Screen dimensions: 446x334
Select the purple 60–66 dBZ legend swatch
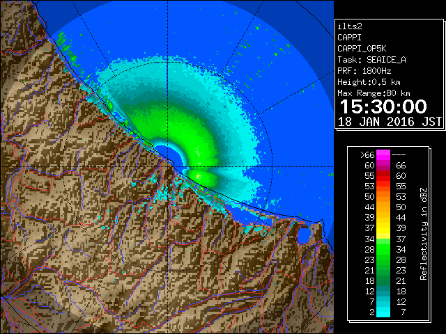[x=383, y=166]
